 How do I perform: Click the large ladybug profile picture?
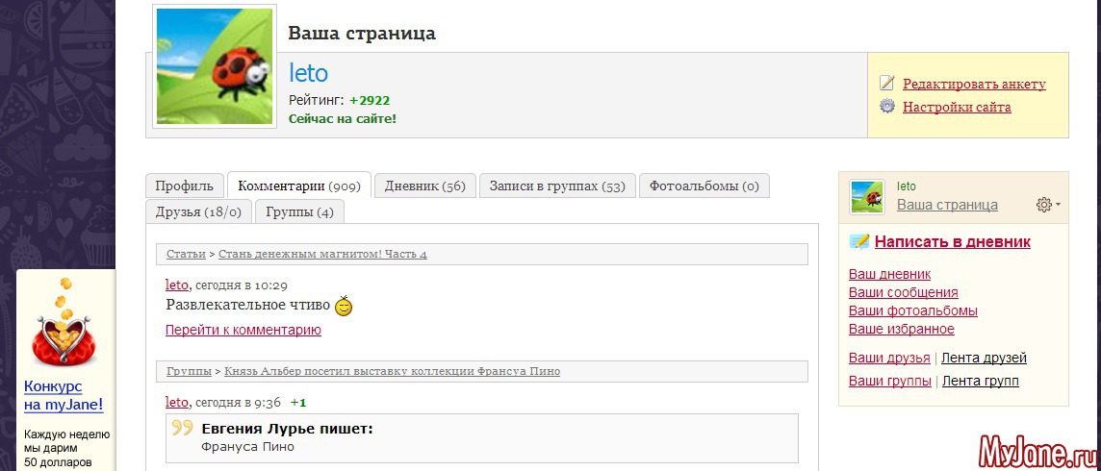215,66
